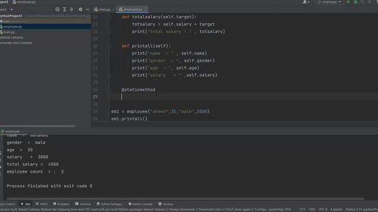Viewport: 378px width, 212px height.
Task: Collapse the printall method via gutter marker
Action: (109, 46)
